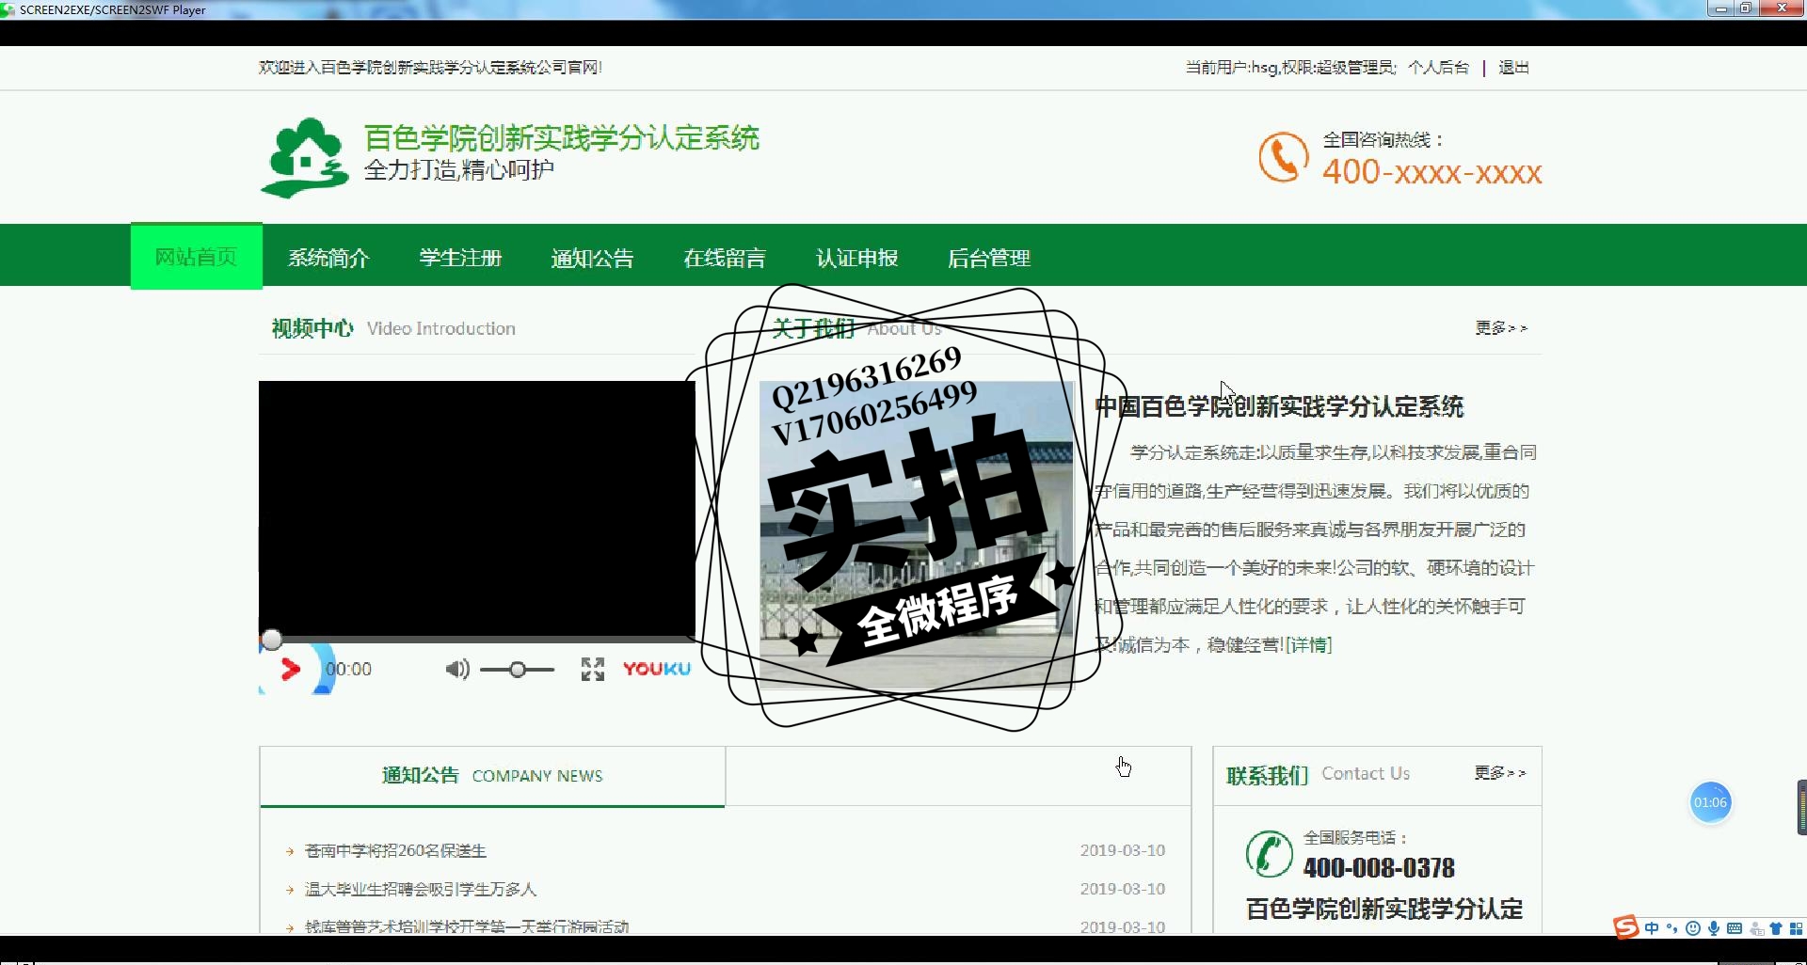Image resolution: width=1807 pixels, height=965 pixels.
Task: Open the YOUKU logo link
Action: 657,669
